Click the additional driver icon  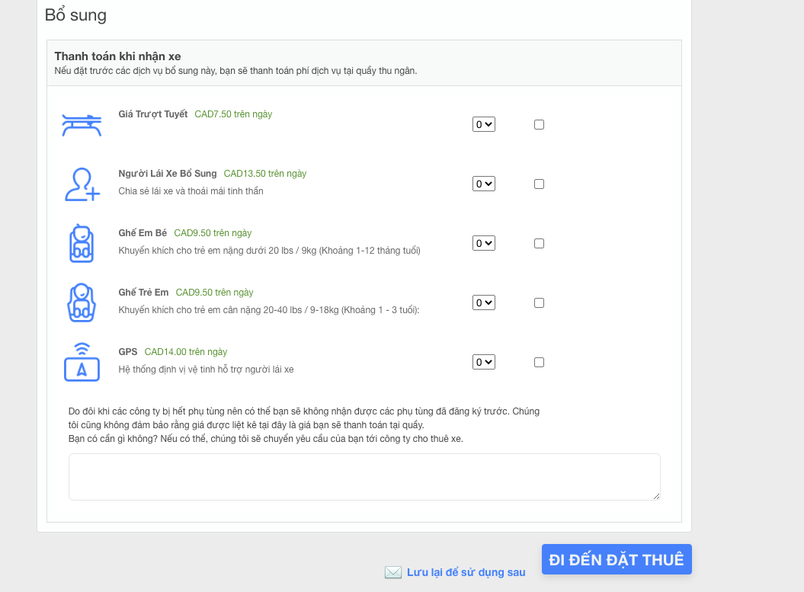click(x=81, y=184)
